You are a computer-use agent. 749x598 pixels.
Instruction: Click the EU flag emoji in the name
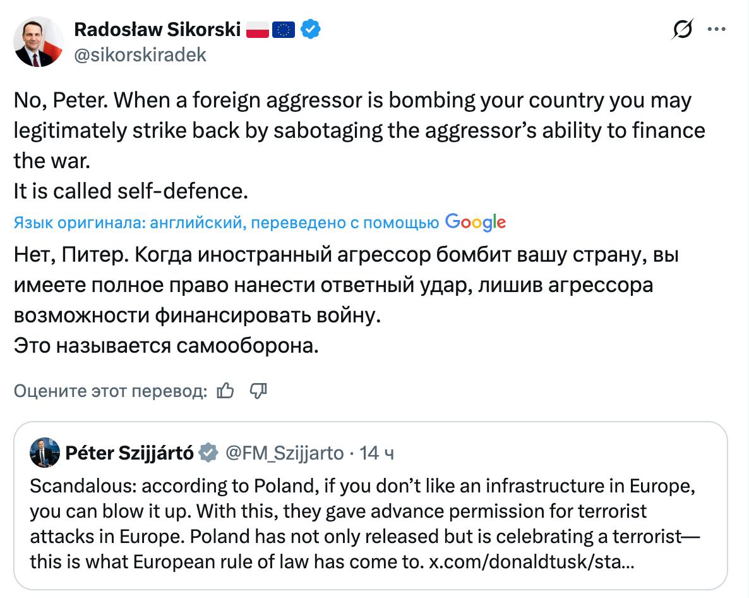pos(284,29)
